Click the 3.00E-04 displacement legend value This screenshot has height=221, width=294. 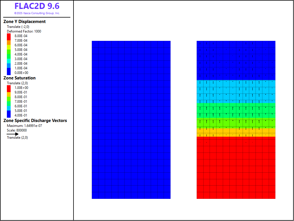(x=21, y=59)
